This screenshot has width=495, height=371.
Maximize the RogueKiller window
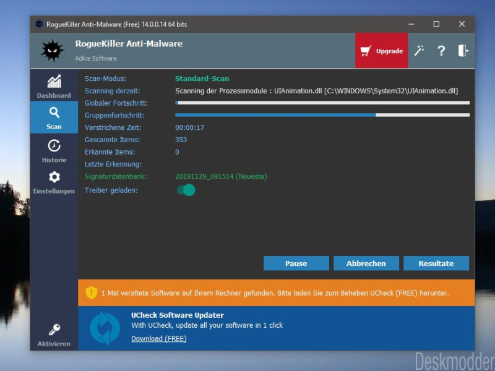436,24
